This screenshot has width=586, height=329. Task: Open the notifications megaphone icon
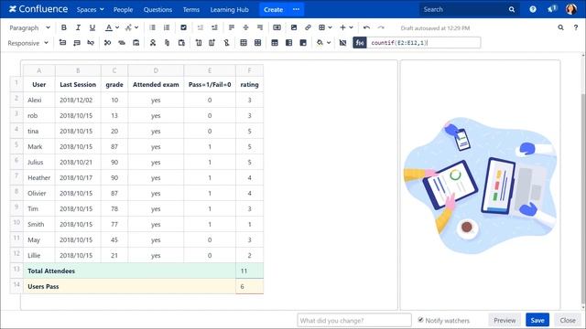click(x=552, y=9)
